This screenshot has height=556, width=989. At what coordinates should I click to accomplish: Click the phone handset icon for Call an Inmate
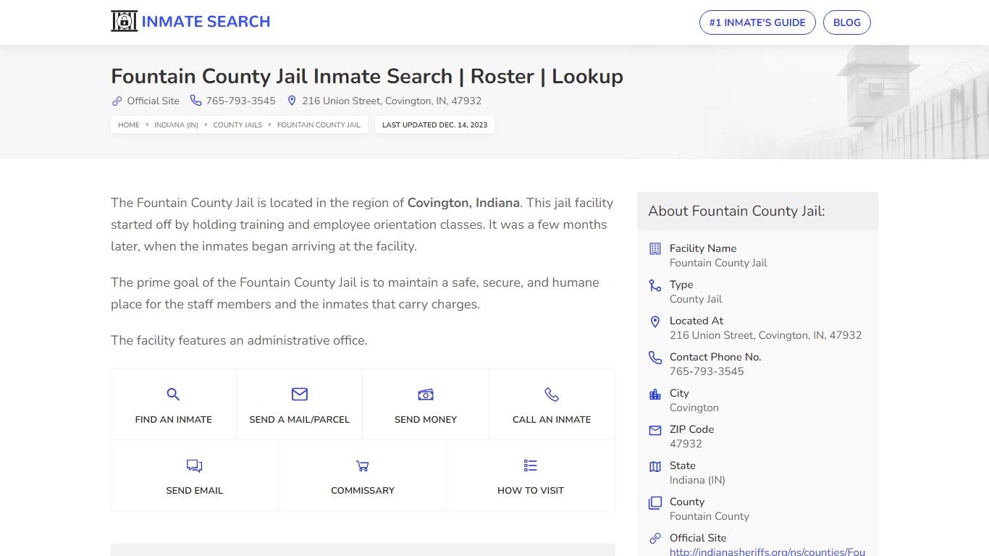[552, 395]
